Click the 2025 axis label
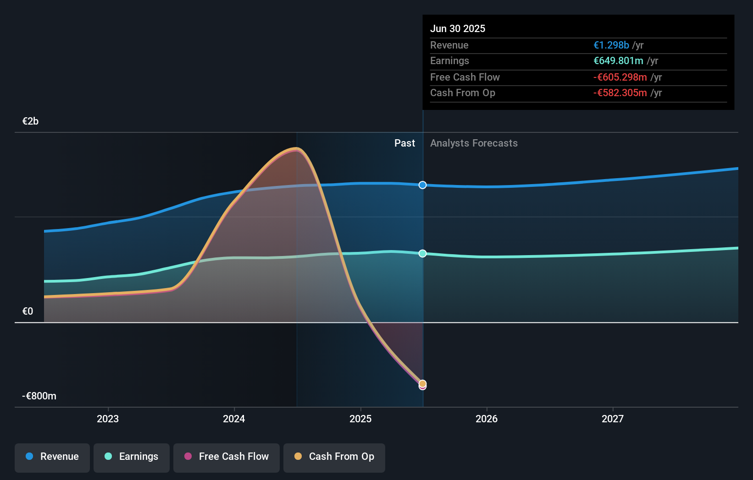753x480 pixels. tap(360, 419)
